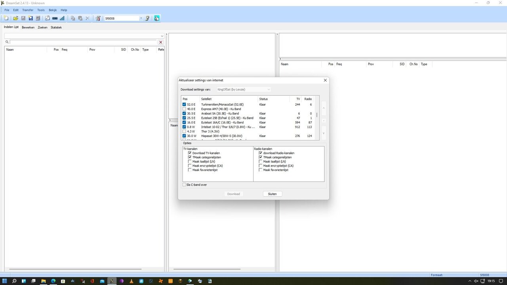This screenshot has width=507, height=285.
Task: Click the signal bars toolbar icon
Action: click(x=62, y=18)
